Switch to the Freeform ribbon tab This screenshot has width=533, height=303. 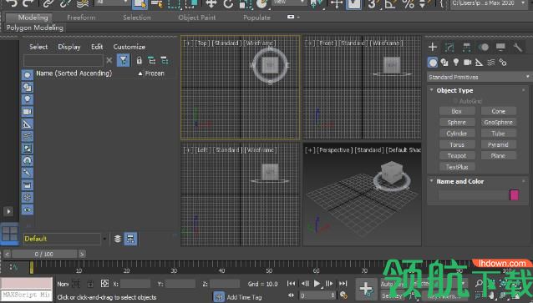click(x=81, y=18)
